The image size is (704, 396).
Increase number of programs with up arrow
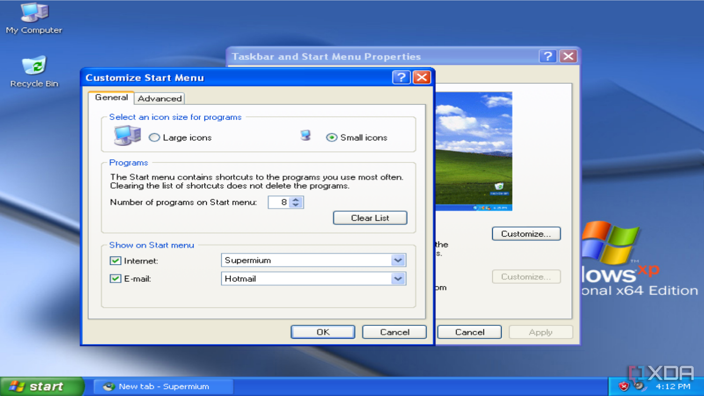tap(296, 199)
